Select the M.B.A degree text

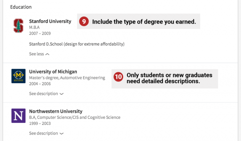pyautogui.click(x=34, y=27)
